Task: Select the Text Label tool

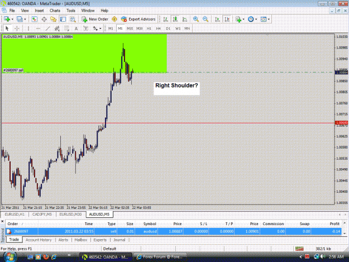Action: coord(85,28)
